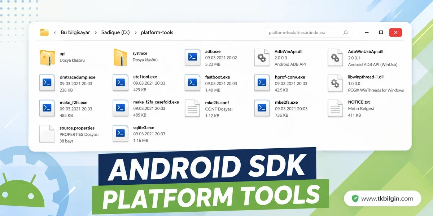Select the fastboot.exe icon
433x216 pixels.
tap(192, 83)
